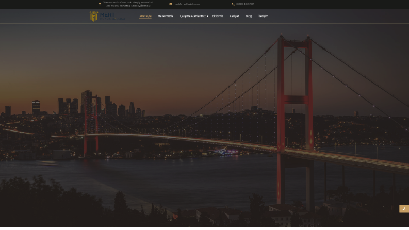Open the Çalışma Alanlarımız menu
This screenshot has width=409, height=230.
point(192,16)
